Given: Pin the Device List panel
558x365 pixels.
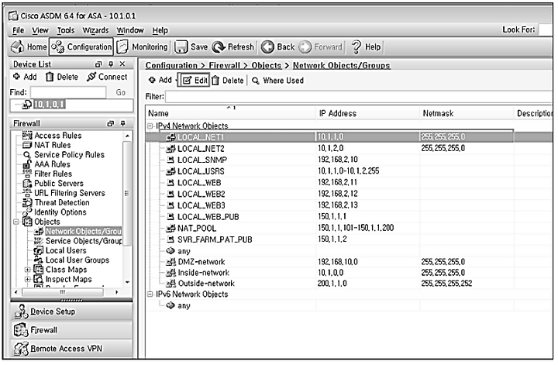Looking at the screenshot, I should pyautogui.click(x=111, y=64).
